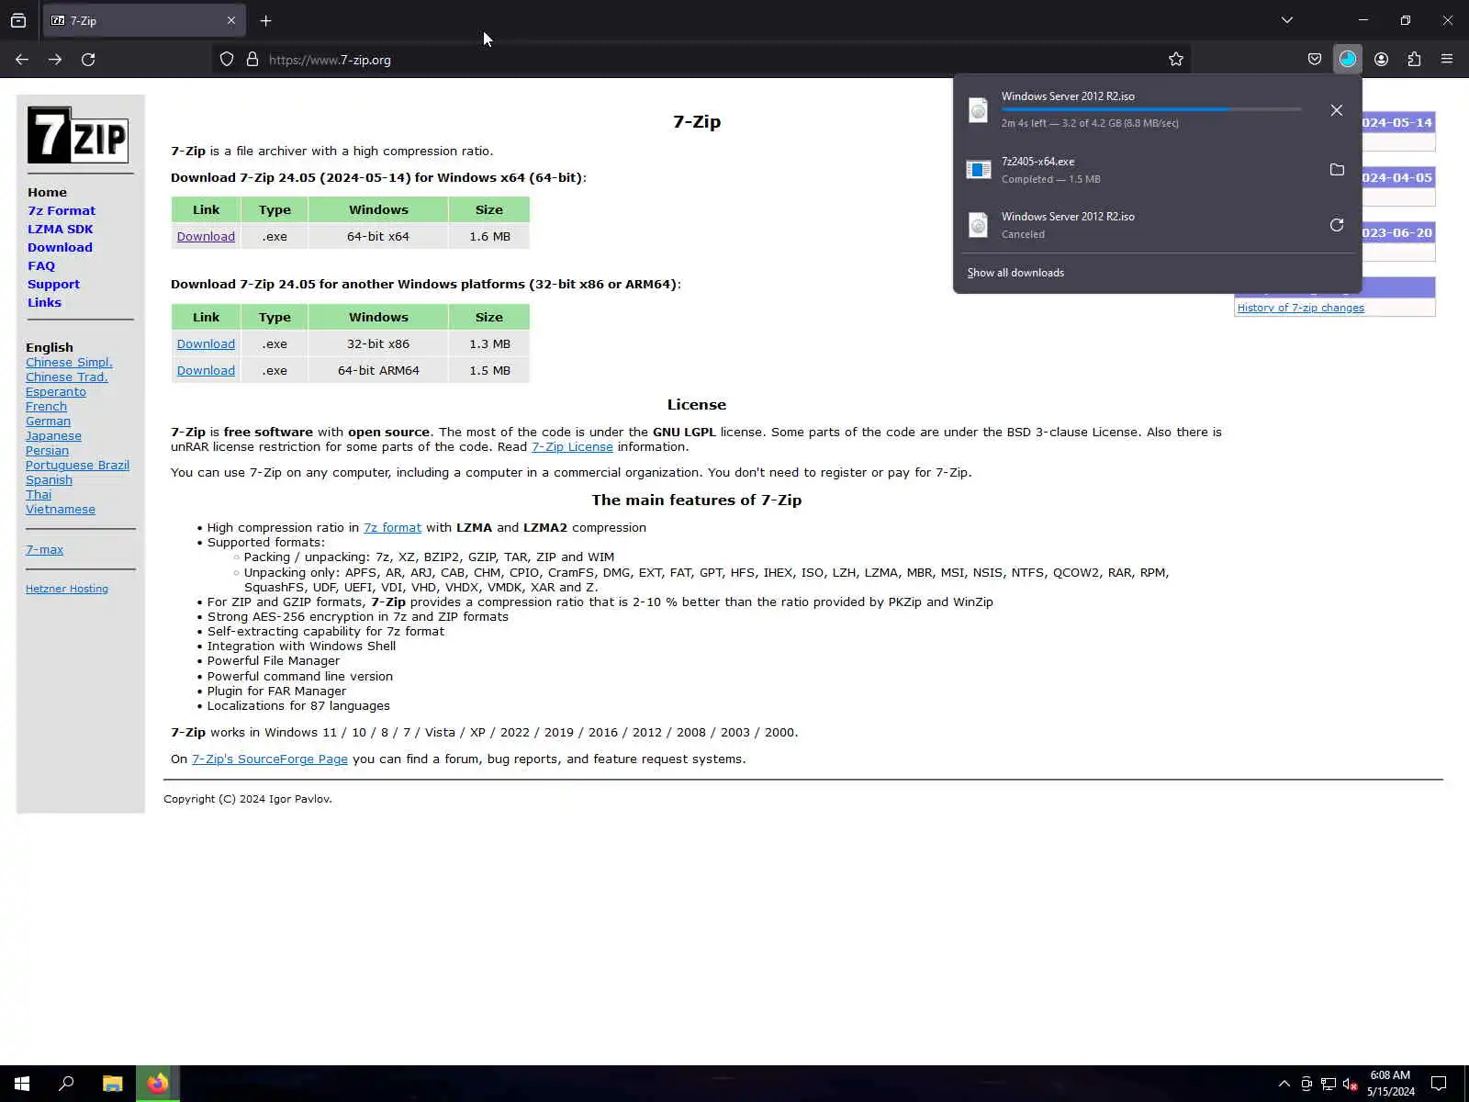Show hidden system tray icons
This screenshot has height=1102, width=1469.
[x=1284, y=1084]
